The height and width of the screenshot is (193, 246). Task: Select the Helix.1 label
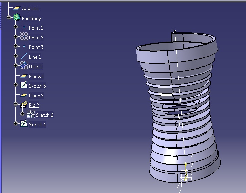pyautogui.click(x=35, y=66)
